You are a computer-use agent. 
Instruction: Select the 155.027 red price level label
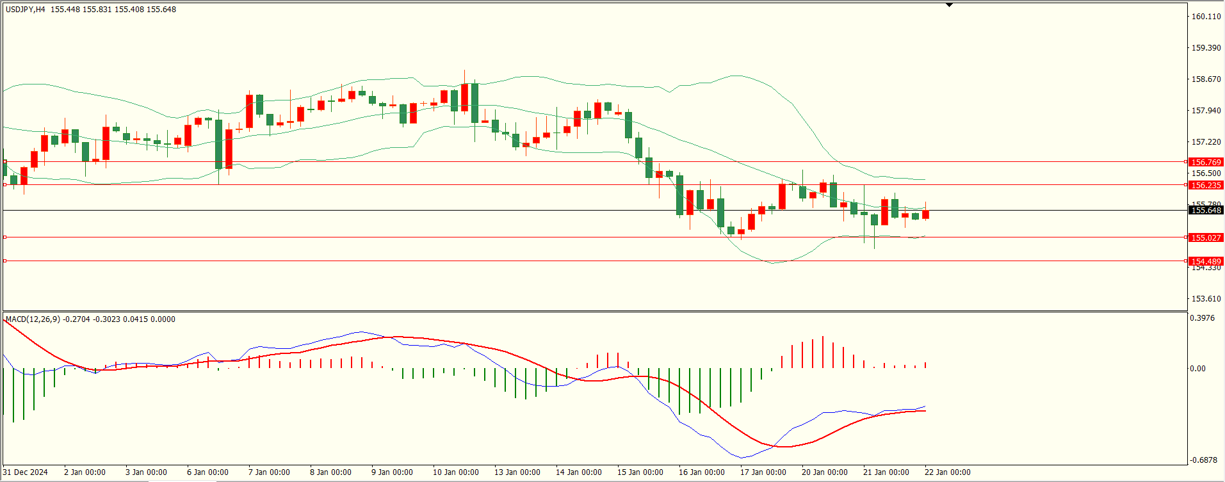[1206, 237]
